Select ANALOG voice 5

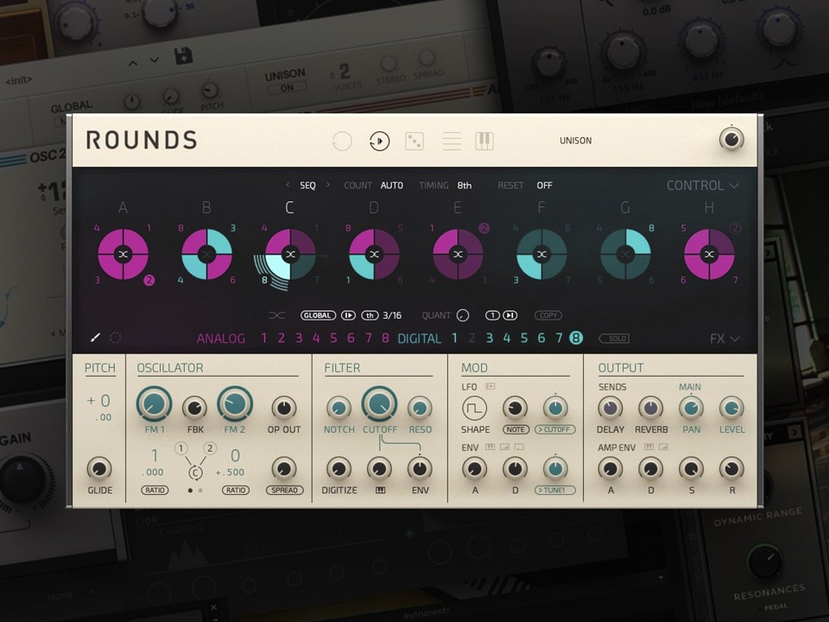(x=333, y=338)
